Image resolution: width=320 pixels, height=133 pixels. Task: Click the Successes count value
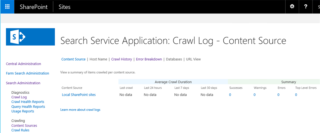click(230, 95)
